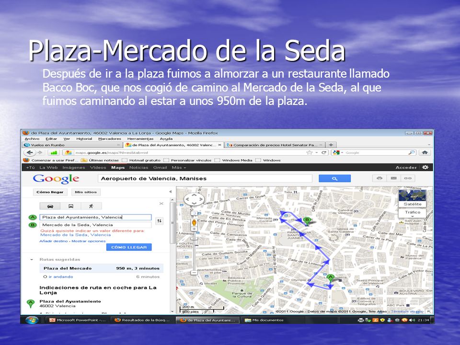The width and height of the screenshot is (460, 345).
Task: Click the Cómo llegar tab button
Action: pyautogui.click(x=50, y=192)
